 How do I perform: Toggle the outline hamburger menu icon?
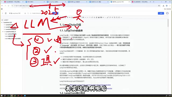tap(6, 13)
